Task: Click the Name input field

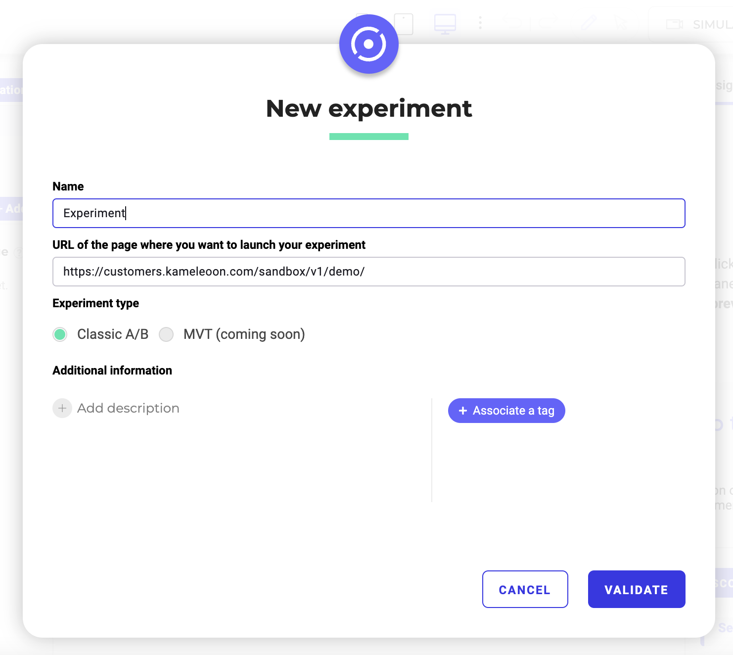Action: (x=368, y=213)
